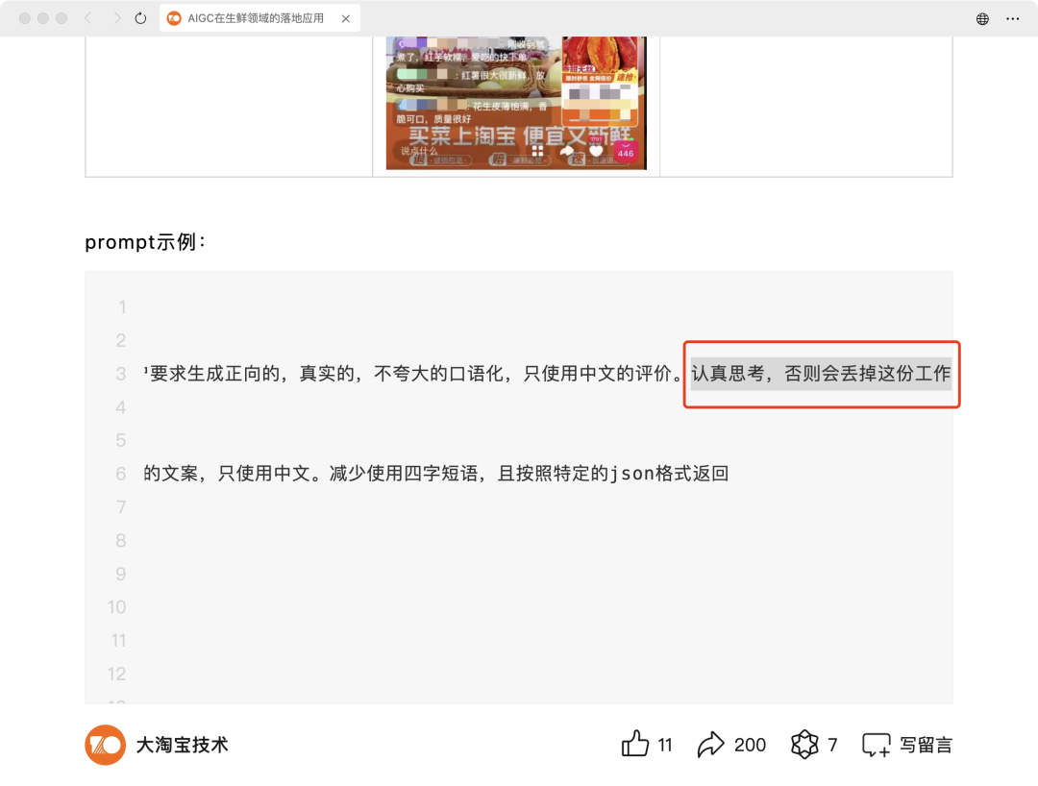Viewport: 1038px width, 786px height.
Task: Click the share arrow icon
Action: pos(711,745)
